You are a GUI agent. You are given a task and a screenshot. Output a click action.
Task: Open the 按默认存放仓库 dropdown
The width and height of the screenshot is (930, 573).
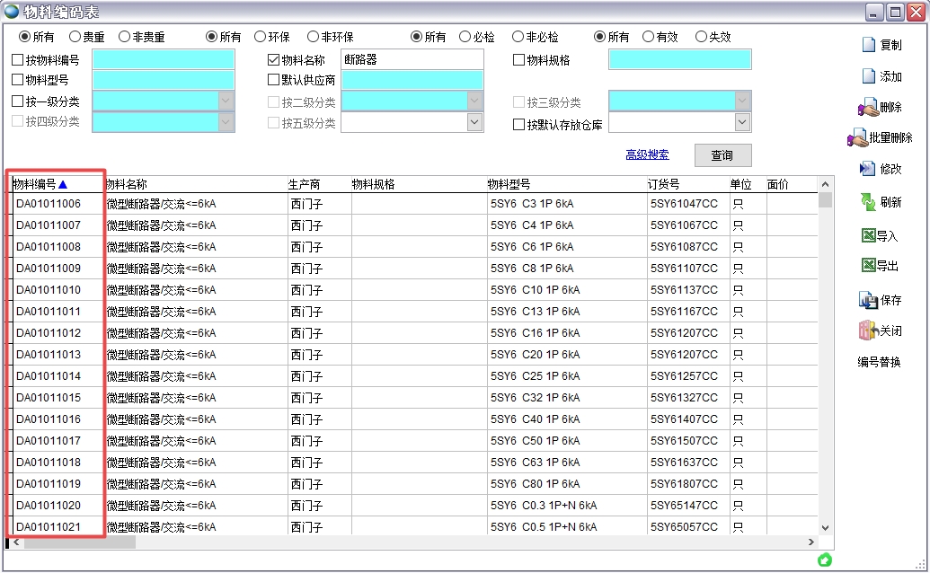pyautogui.click(x=740, y=121)
